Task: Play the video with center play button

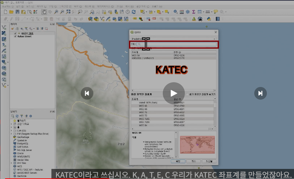Action: 173,93
